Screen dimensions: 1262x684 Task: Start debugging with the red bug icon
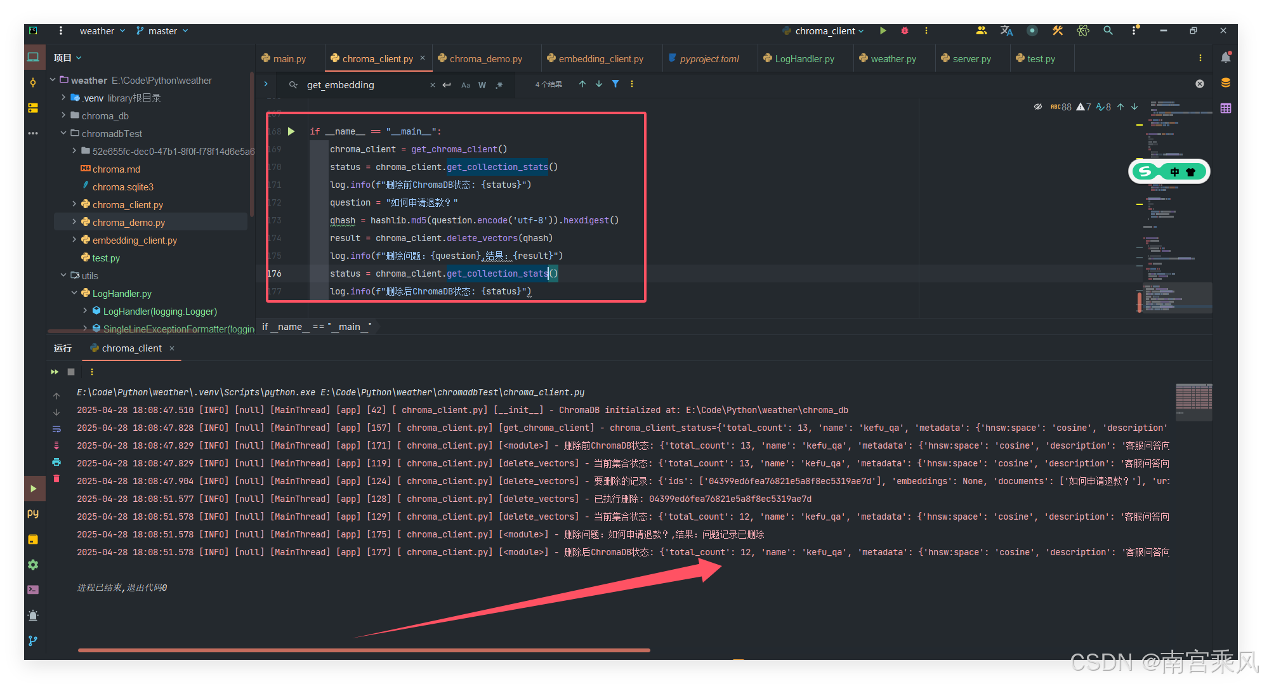point(905,30)
